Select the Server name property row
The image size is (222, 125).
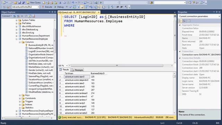[199, 84]
